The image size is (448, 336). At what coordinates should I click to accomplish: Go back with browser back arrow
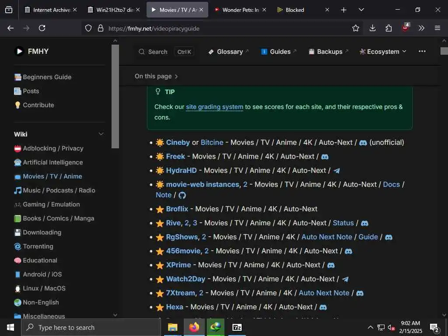(x=10, y=28)
